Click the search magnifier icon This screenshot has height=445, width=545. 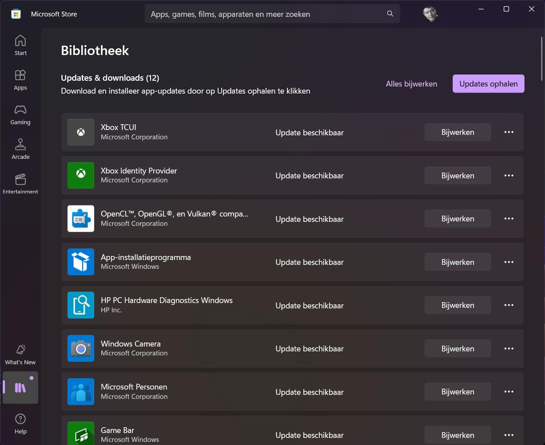coord(390,14)
